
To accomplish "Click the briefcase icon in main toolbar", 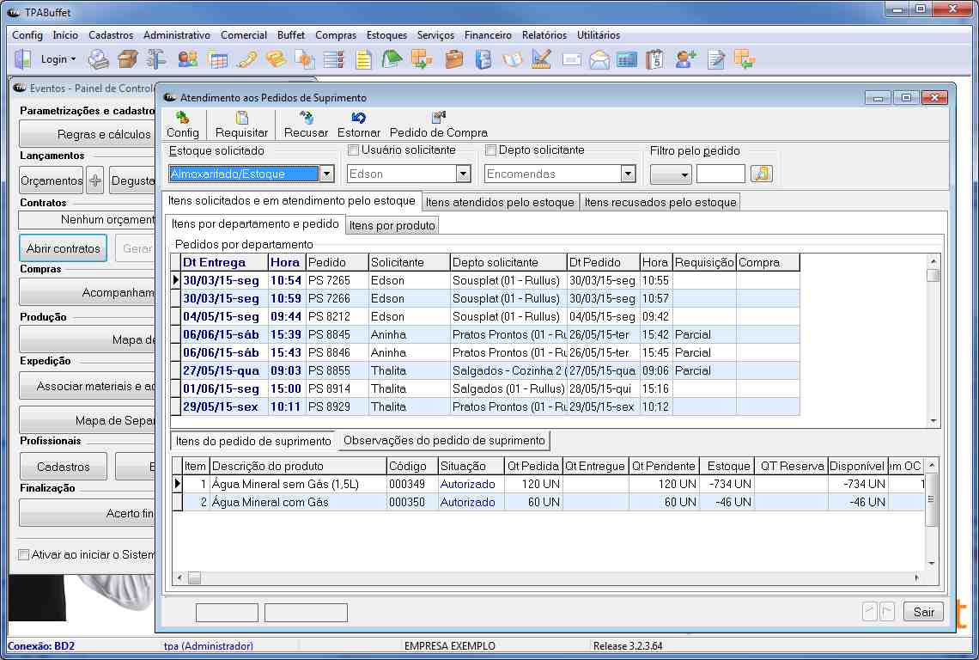I will [x=454, y=59].
